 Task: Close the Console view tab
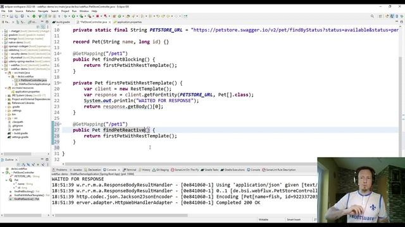coord(119,170)
